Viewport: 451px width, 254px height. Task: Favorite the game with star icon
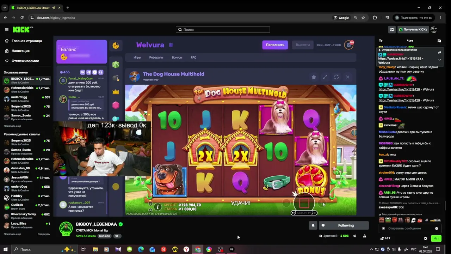point(314,77)
